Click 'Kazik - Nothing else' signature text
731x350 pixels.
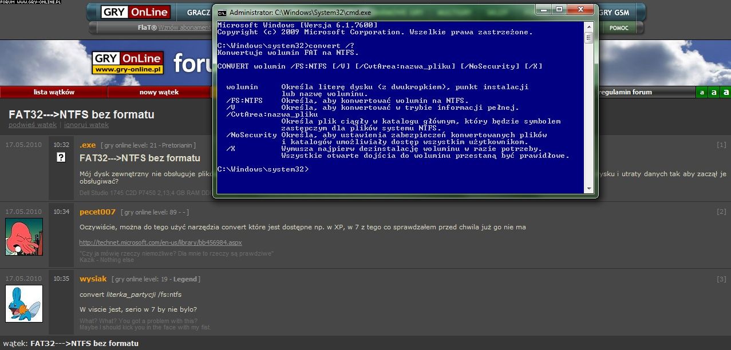click(x=106, y=260)
